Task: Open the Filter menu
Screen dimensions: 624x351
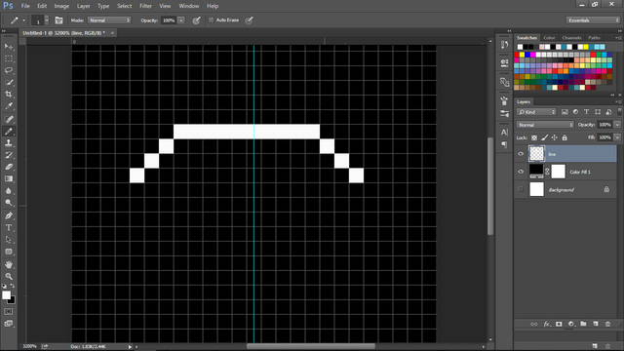Action: coord(145,6)
